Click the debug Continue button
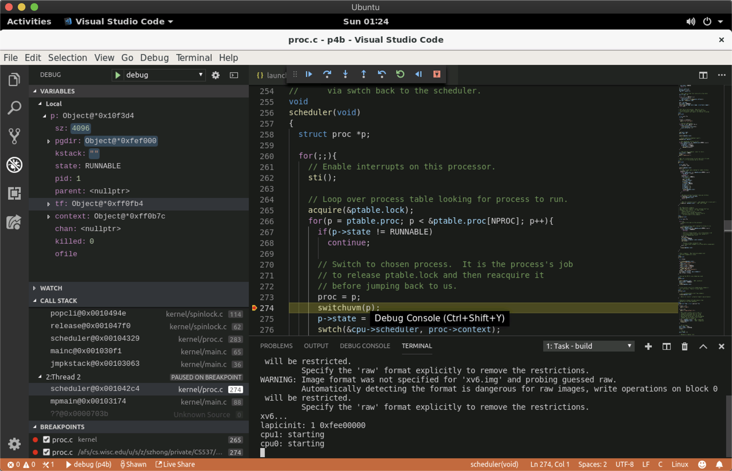Image resolution: width=732 pixels, height=471 pixels. click(x=309, y=74)
